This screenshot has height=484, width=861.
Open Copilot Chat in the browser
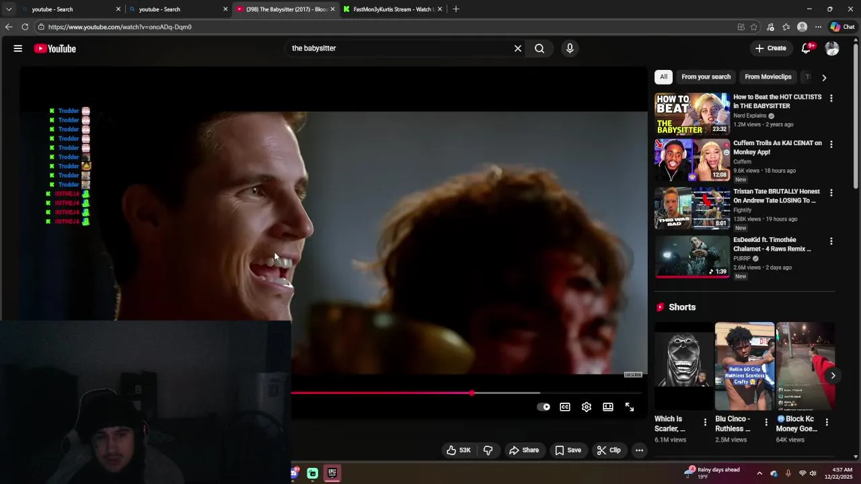[x=842, y=27]
